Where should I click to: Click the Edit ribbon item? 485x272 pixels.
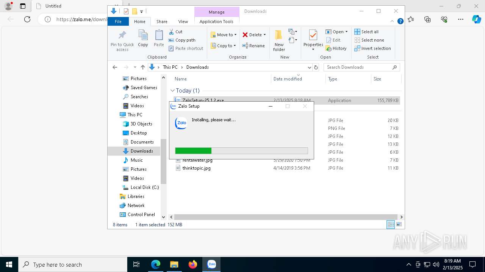click(333, 40)
